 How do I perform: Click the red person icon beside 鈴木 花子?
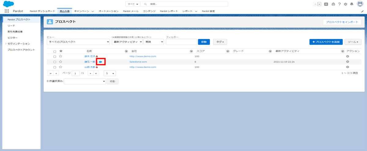97,57
